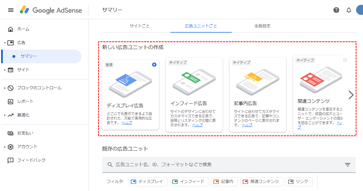Toggle the 記事内 filter chip
The image size is (363, 191).
(x=224, y=182)
